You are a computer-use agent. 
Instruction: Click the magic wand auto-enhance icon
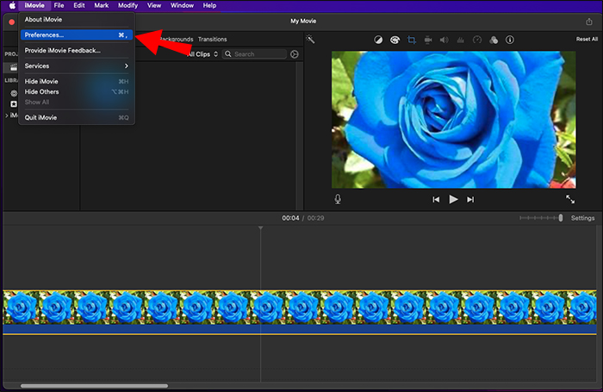tap(310, 40)
